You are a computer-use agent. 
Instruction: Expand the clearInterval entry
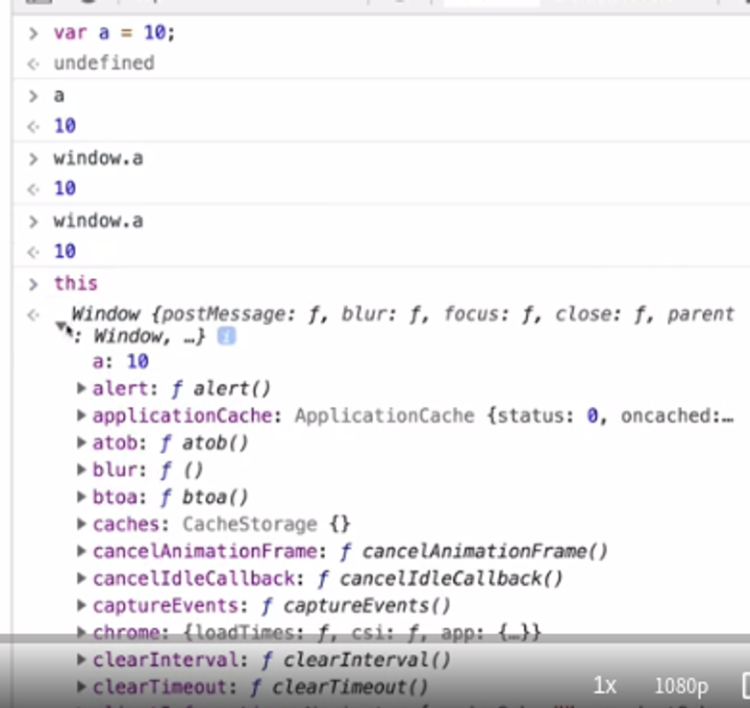point(82,660)
